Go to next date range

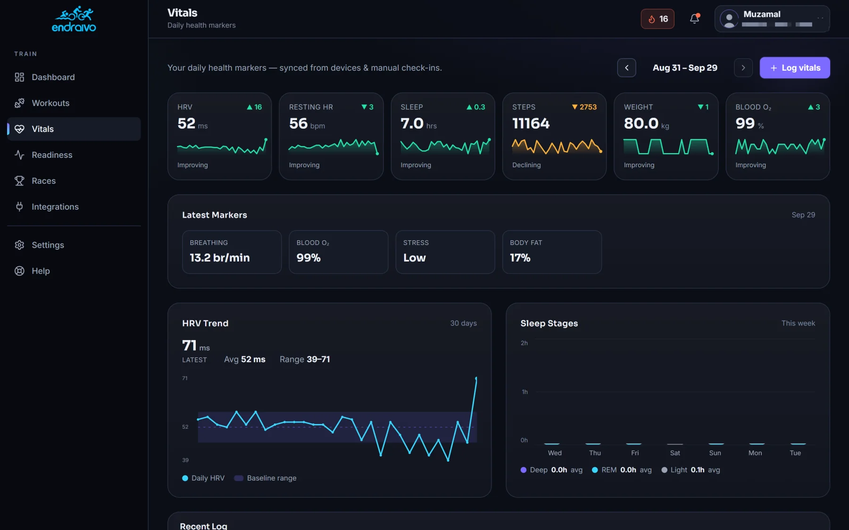click(743, 68)
